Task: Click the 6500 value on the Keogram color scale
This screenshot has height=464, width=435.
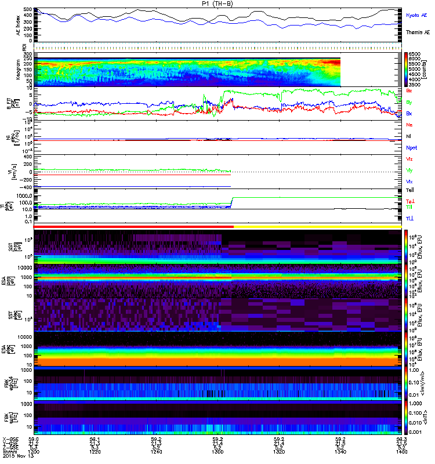Action: pyautogui.click(x=415, y=54)
